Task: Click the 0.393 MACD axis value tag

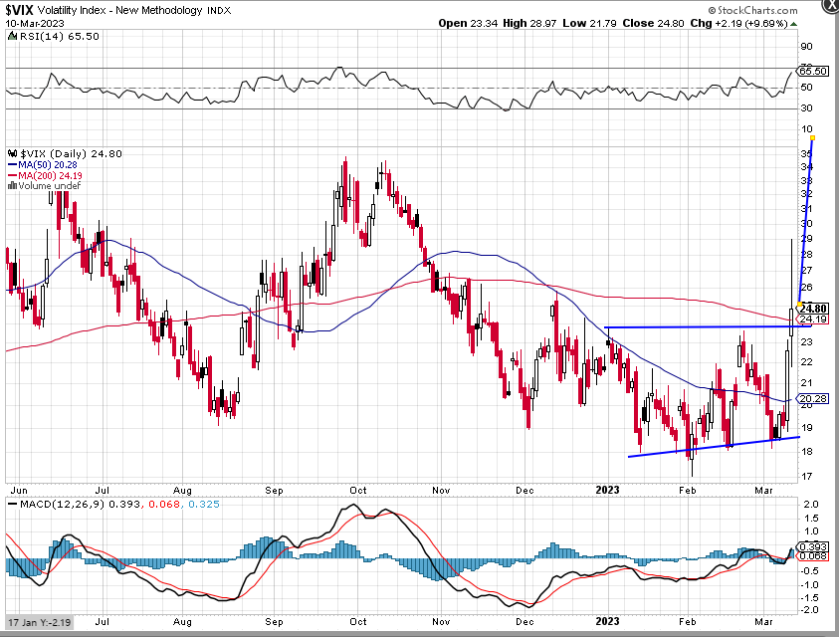Action: click(x=813, y=547)
